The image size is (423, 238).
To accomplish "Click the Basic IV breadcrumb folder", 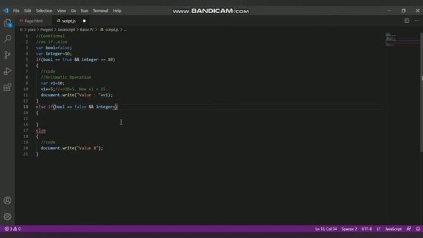I will click(x=87, y=30).
